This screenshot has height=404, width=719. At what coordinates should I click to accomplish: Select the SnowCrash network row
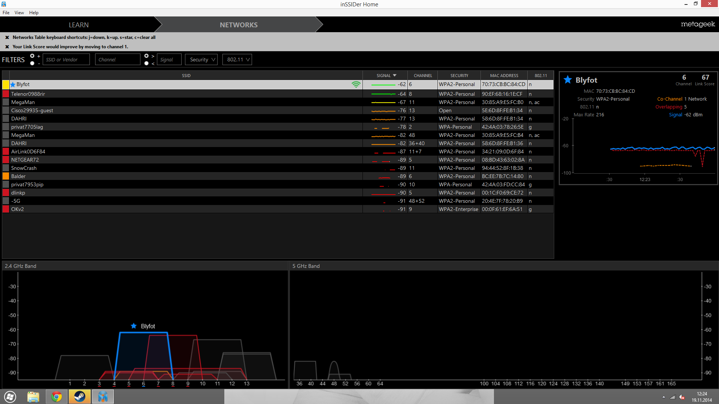[278, 168]
